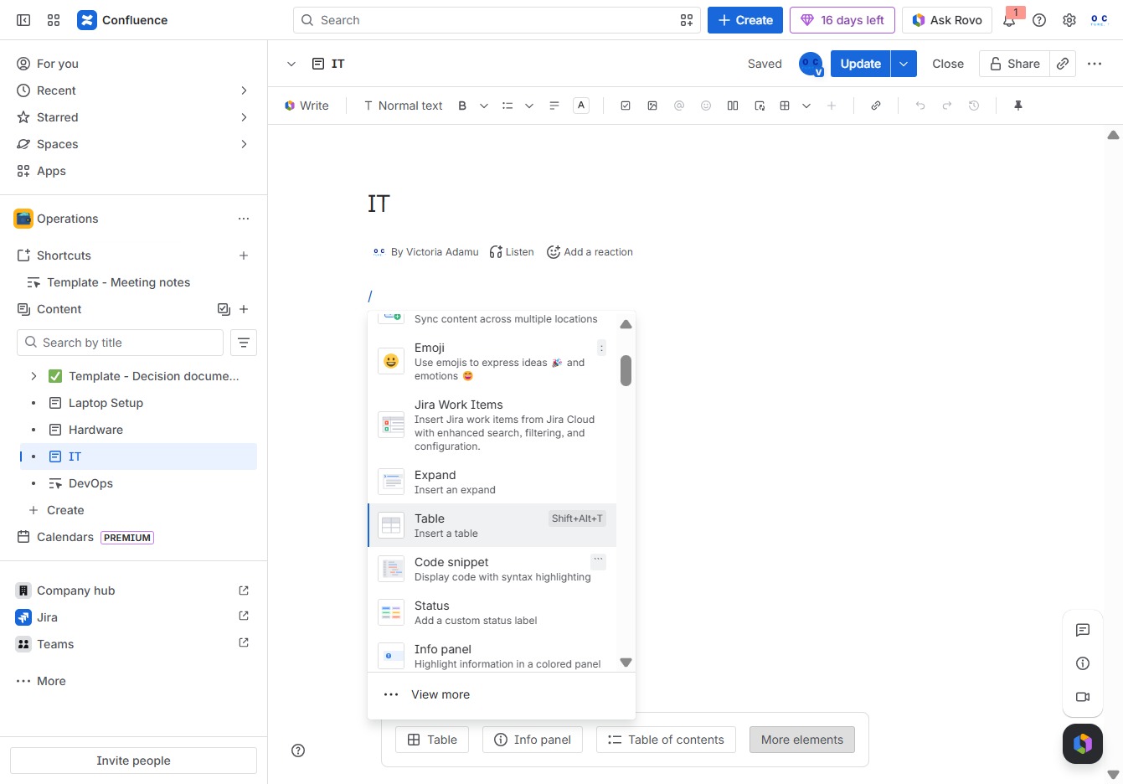Viewport: 1123px width, 784px height.
Task: Click the Table of contents quick button
Action: pyautogui.click(x=666, y=740)
